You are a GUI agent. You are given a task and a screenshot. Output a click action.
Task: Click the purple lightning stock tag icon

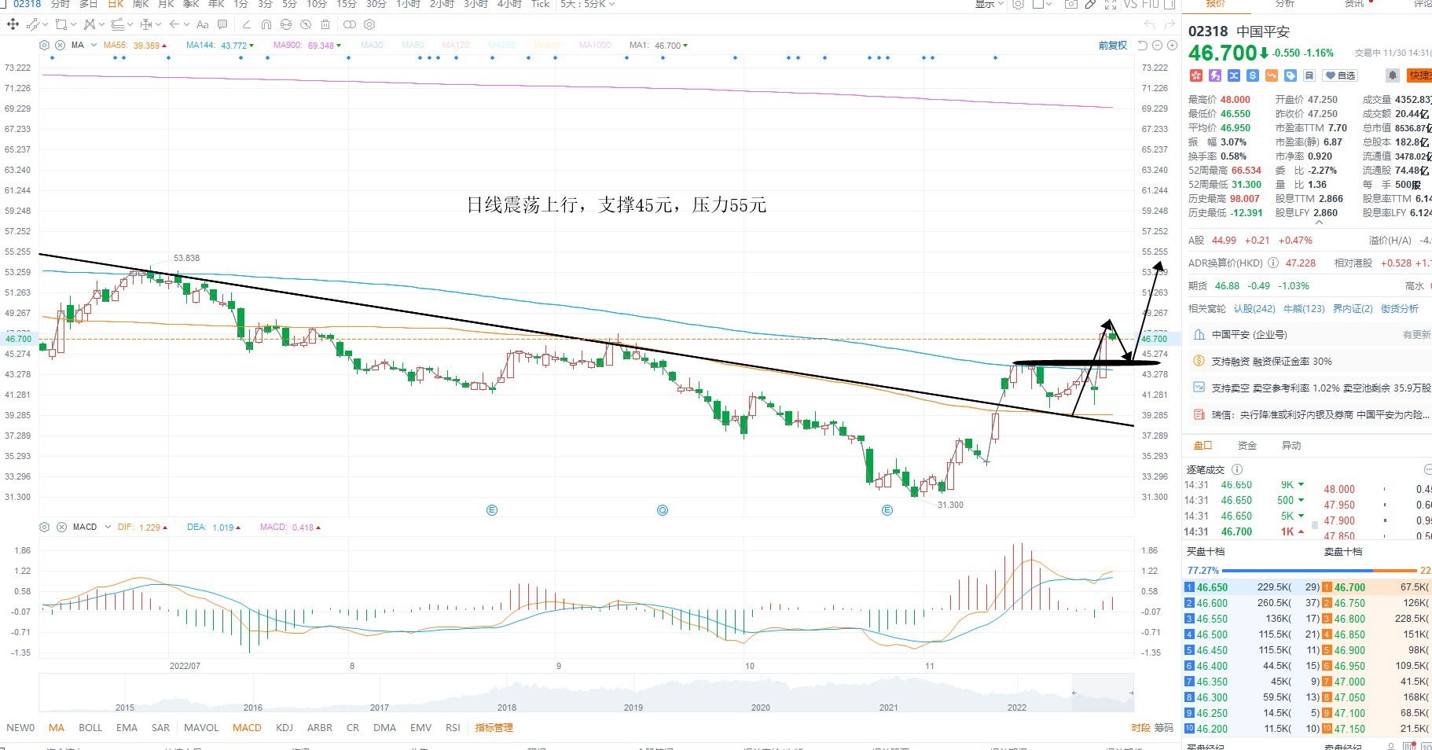point(1215,75)
